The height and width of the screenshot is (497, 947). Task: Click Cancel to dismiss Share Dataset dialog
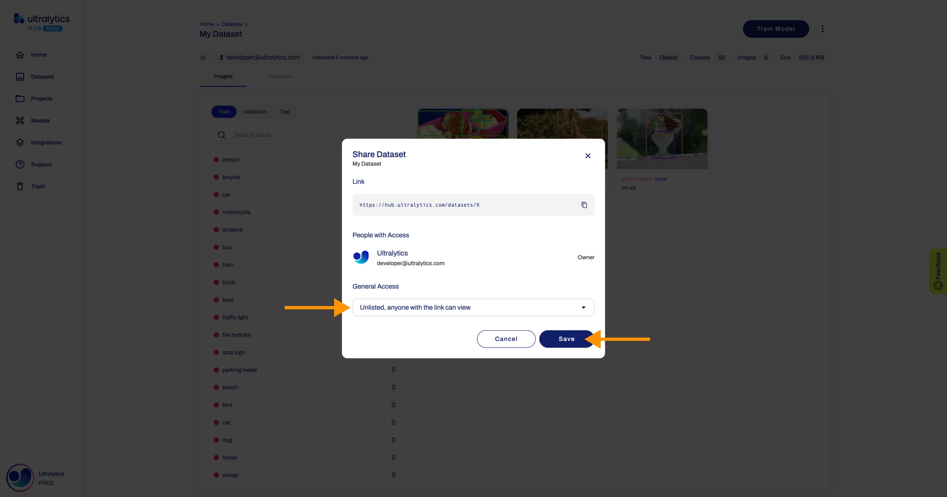click(x=506, y=339)
